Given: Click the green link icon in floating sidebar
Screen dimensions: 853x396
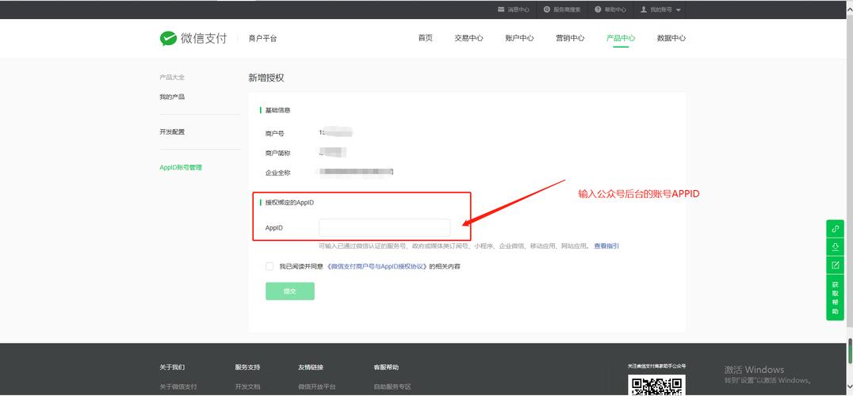Looking at the screenshot, I should point(835,229).
